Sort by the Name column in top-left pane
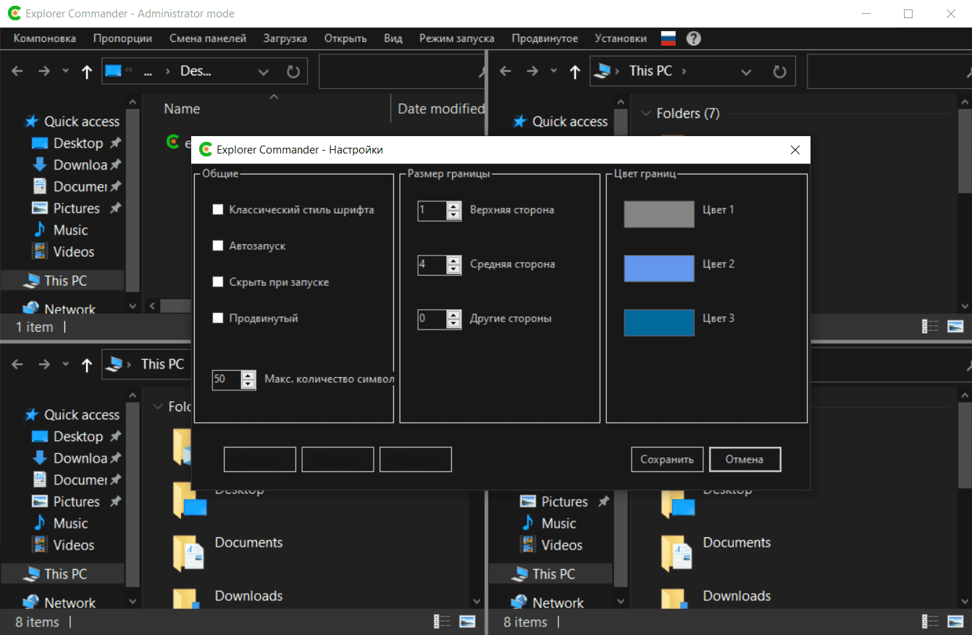The width and height of the screenshot is (972, 635). [182, 109]
